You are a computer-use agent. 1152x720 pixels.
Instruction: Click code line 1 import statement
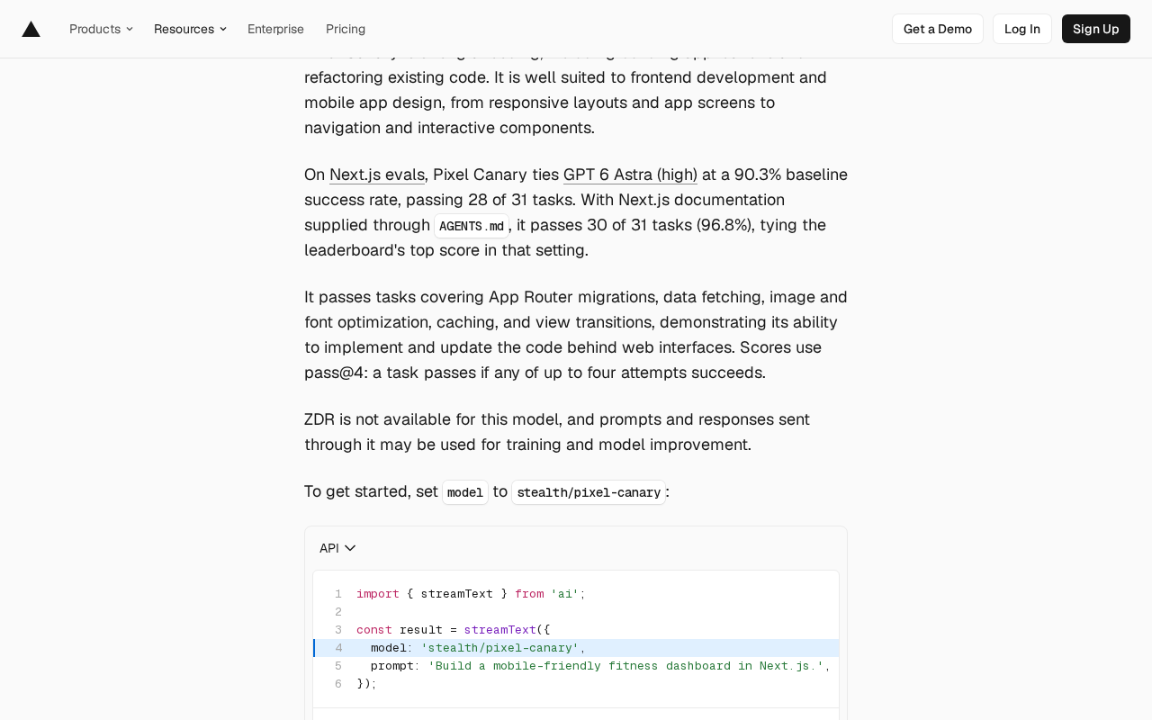click(471, 594)
